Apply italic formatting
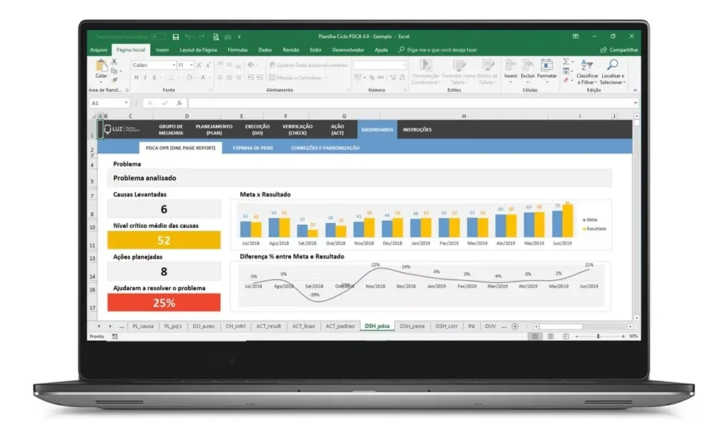The image size is (728, 438). click(x=145, y=77)
